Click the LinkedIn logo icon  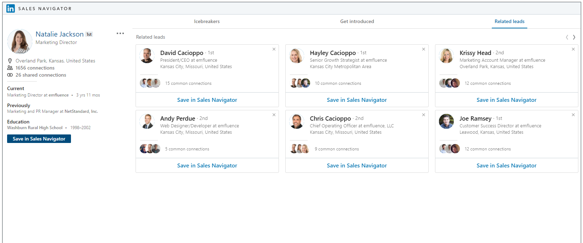coord(11,9)
